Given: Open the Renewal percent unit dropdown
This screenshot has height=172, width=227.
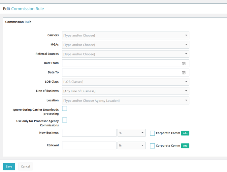Looking at the screenshot, I should click(131, 145).
